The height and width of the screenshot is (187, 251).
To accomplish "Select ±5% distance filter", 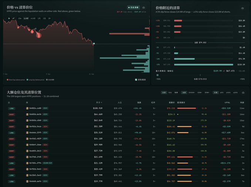I will coord(222,93).
